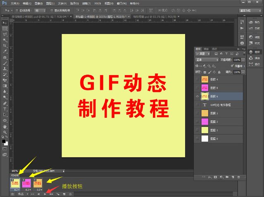Image resolution: width=264 pixels, height=197 pixels.
Task: Open the 滤镜(T) menu
Action: tap(86, 3)
